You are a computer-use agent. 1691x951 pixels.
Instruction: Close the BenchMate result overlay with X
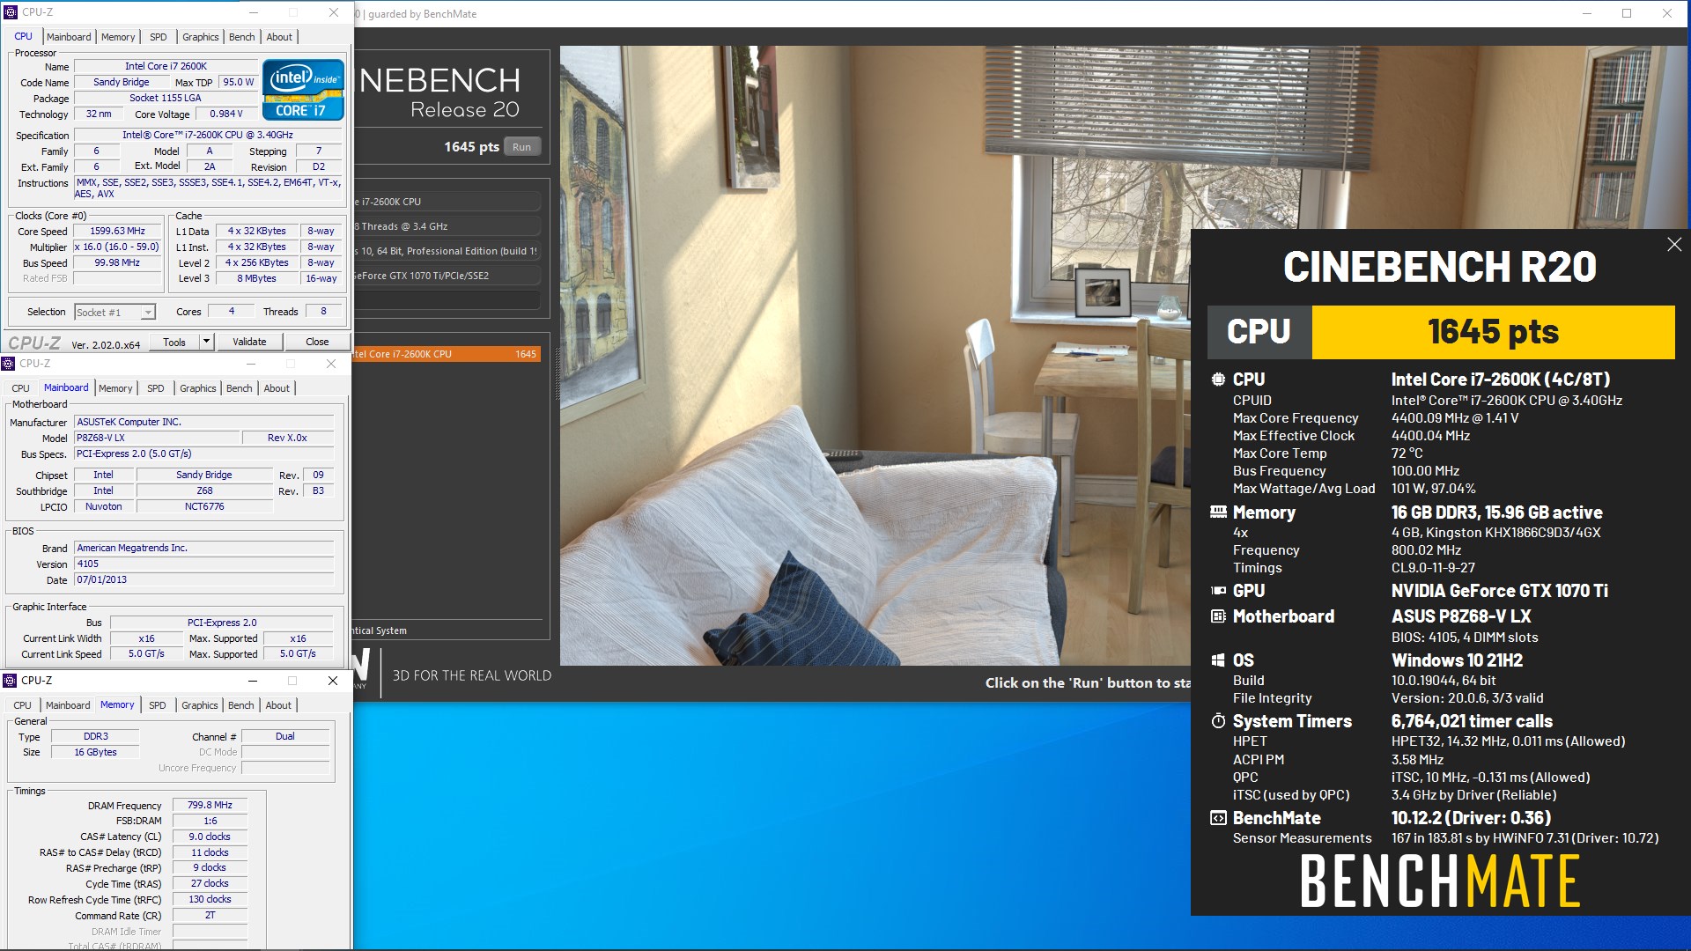(1674, 245)
